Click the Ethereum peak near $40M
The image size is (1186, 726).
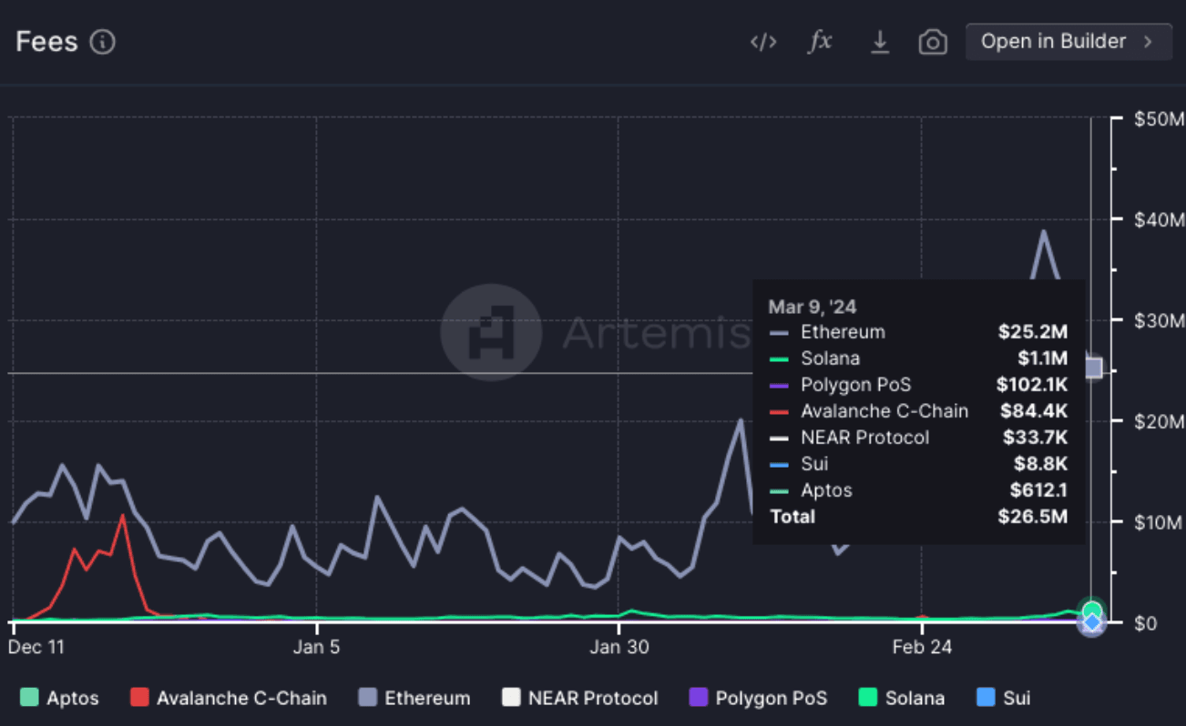coord(1043,232)
